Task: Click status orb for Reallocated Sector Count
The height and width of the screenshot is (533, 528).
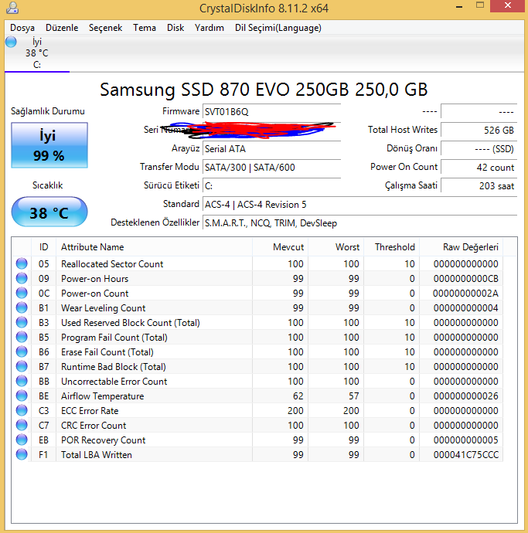Action: coord(22,263)
